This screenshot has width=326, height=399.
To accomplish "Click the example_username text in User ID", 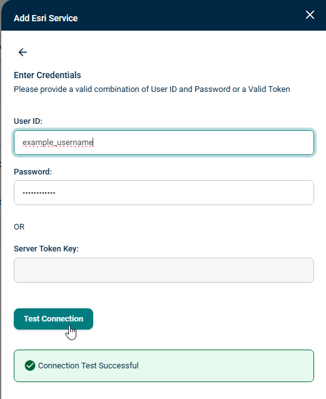I will pyautogui.click(x=58, y=143).
